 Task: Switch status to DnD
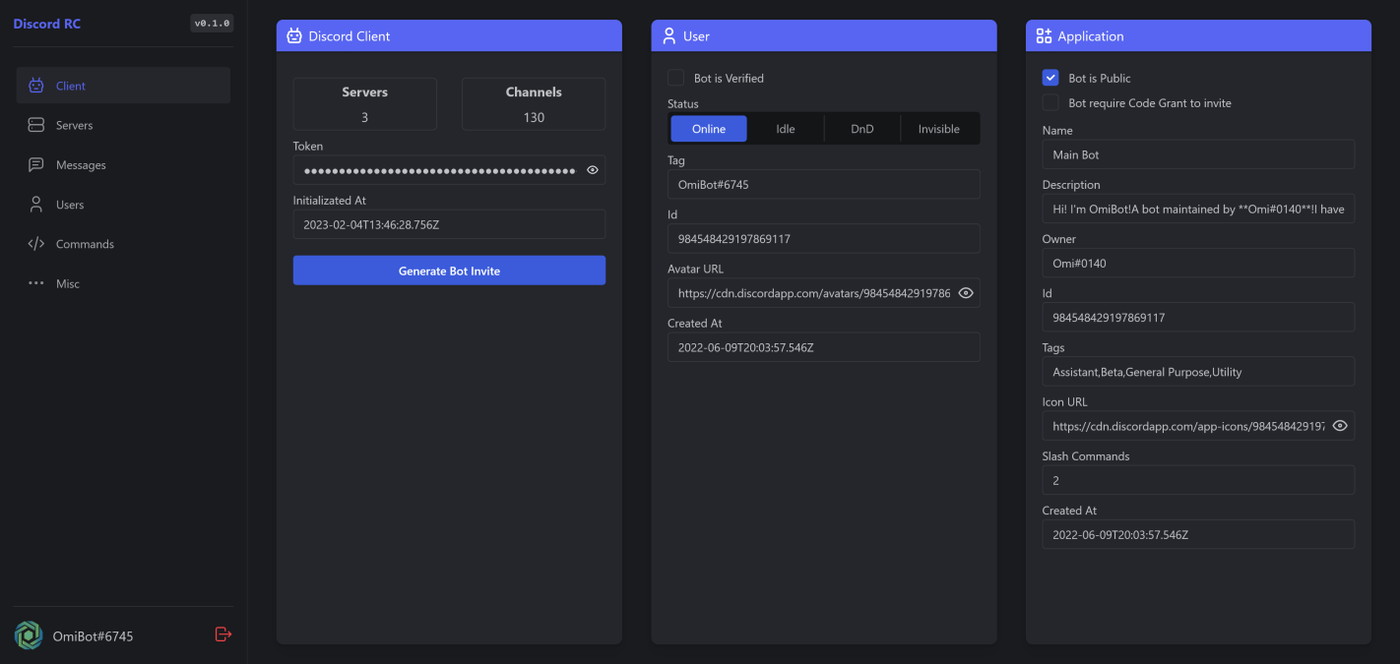point(861,129)
